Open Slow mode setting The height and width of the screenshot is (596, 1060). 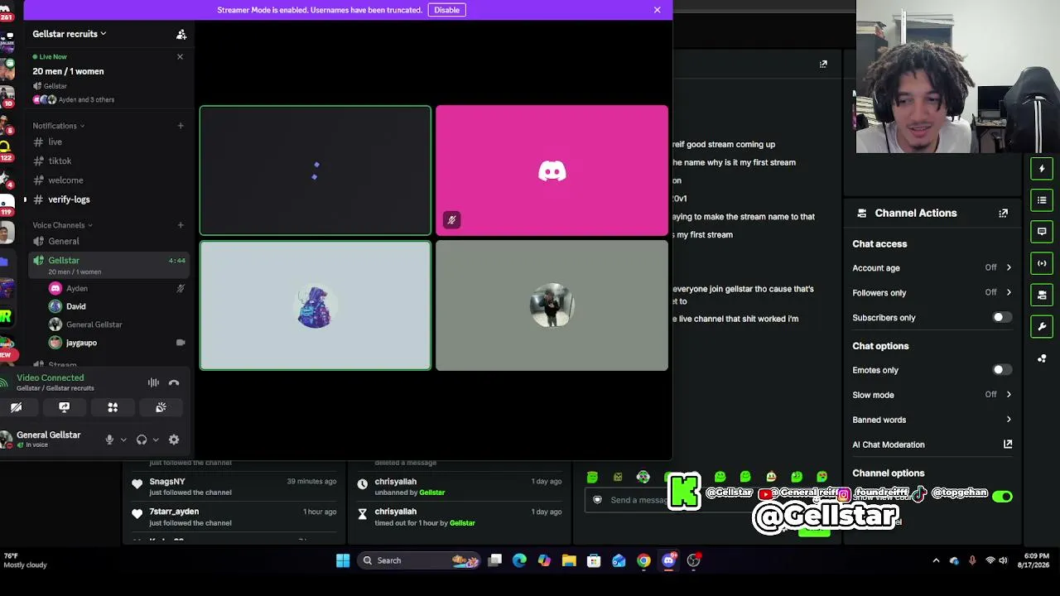pyautogui.click(x=932, y=395)
